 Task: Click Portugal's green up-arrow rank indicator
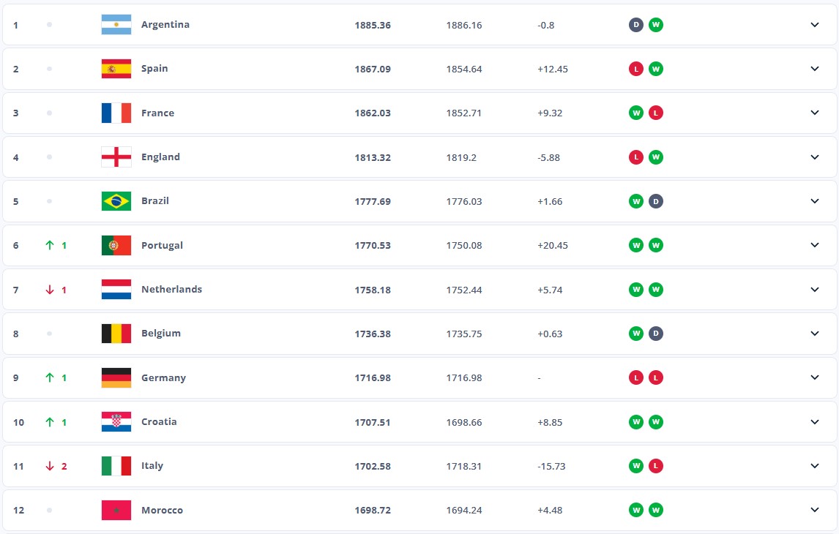[50, 246]
